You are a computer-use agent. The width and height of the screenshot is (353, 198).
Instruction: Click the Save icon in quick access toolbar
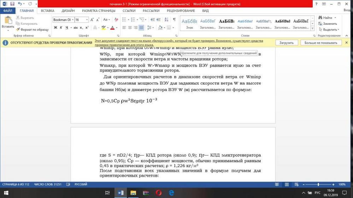12,4
